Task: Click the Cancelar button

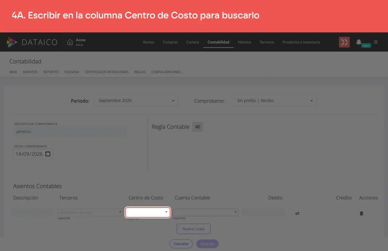Action: pos(181,244)
